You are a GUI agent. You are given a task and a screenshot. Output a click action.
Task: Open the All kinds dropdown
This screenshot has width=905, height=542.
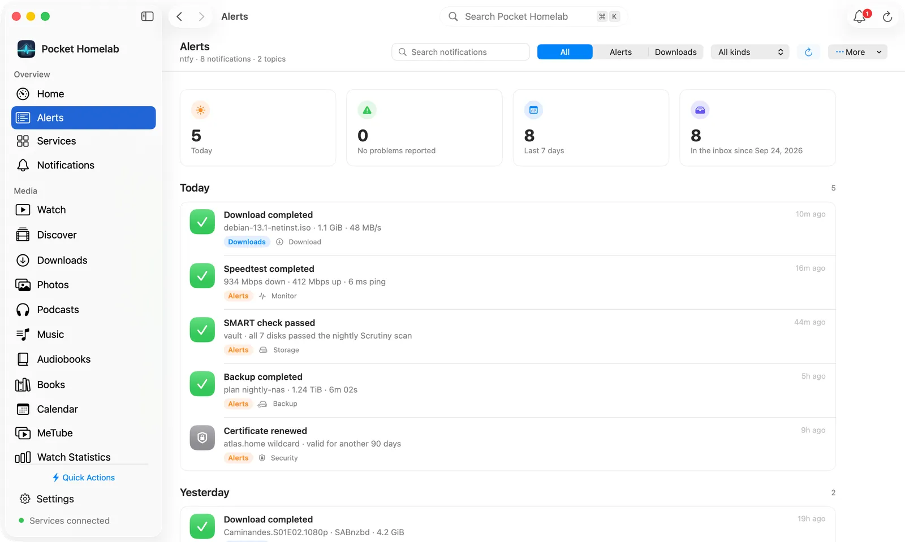(750, 52)
